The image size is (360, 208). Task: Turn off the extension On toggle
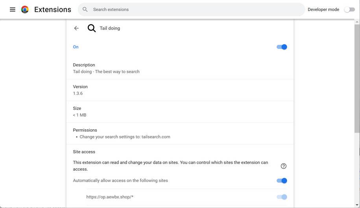[x=282, y=47]
